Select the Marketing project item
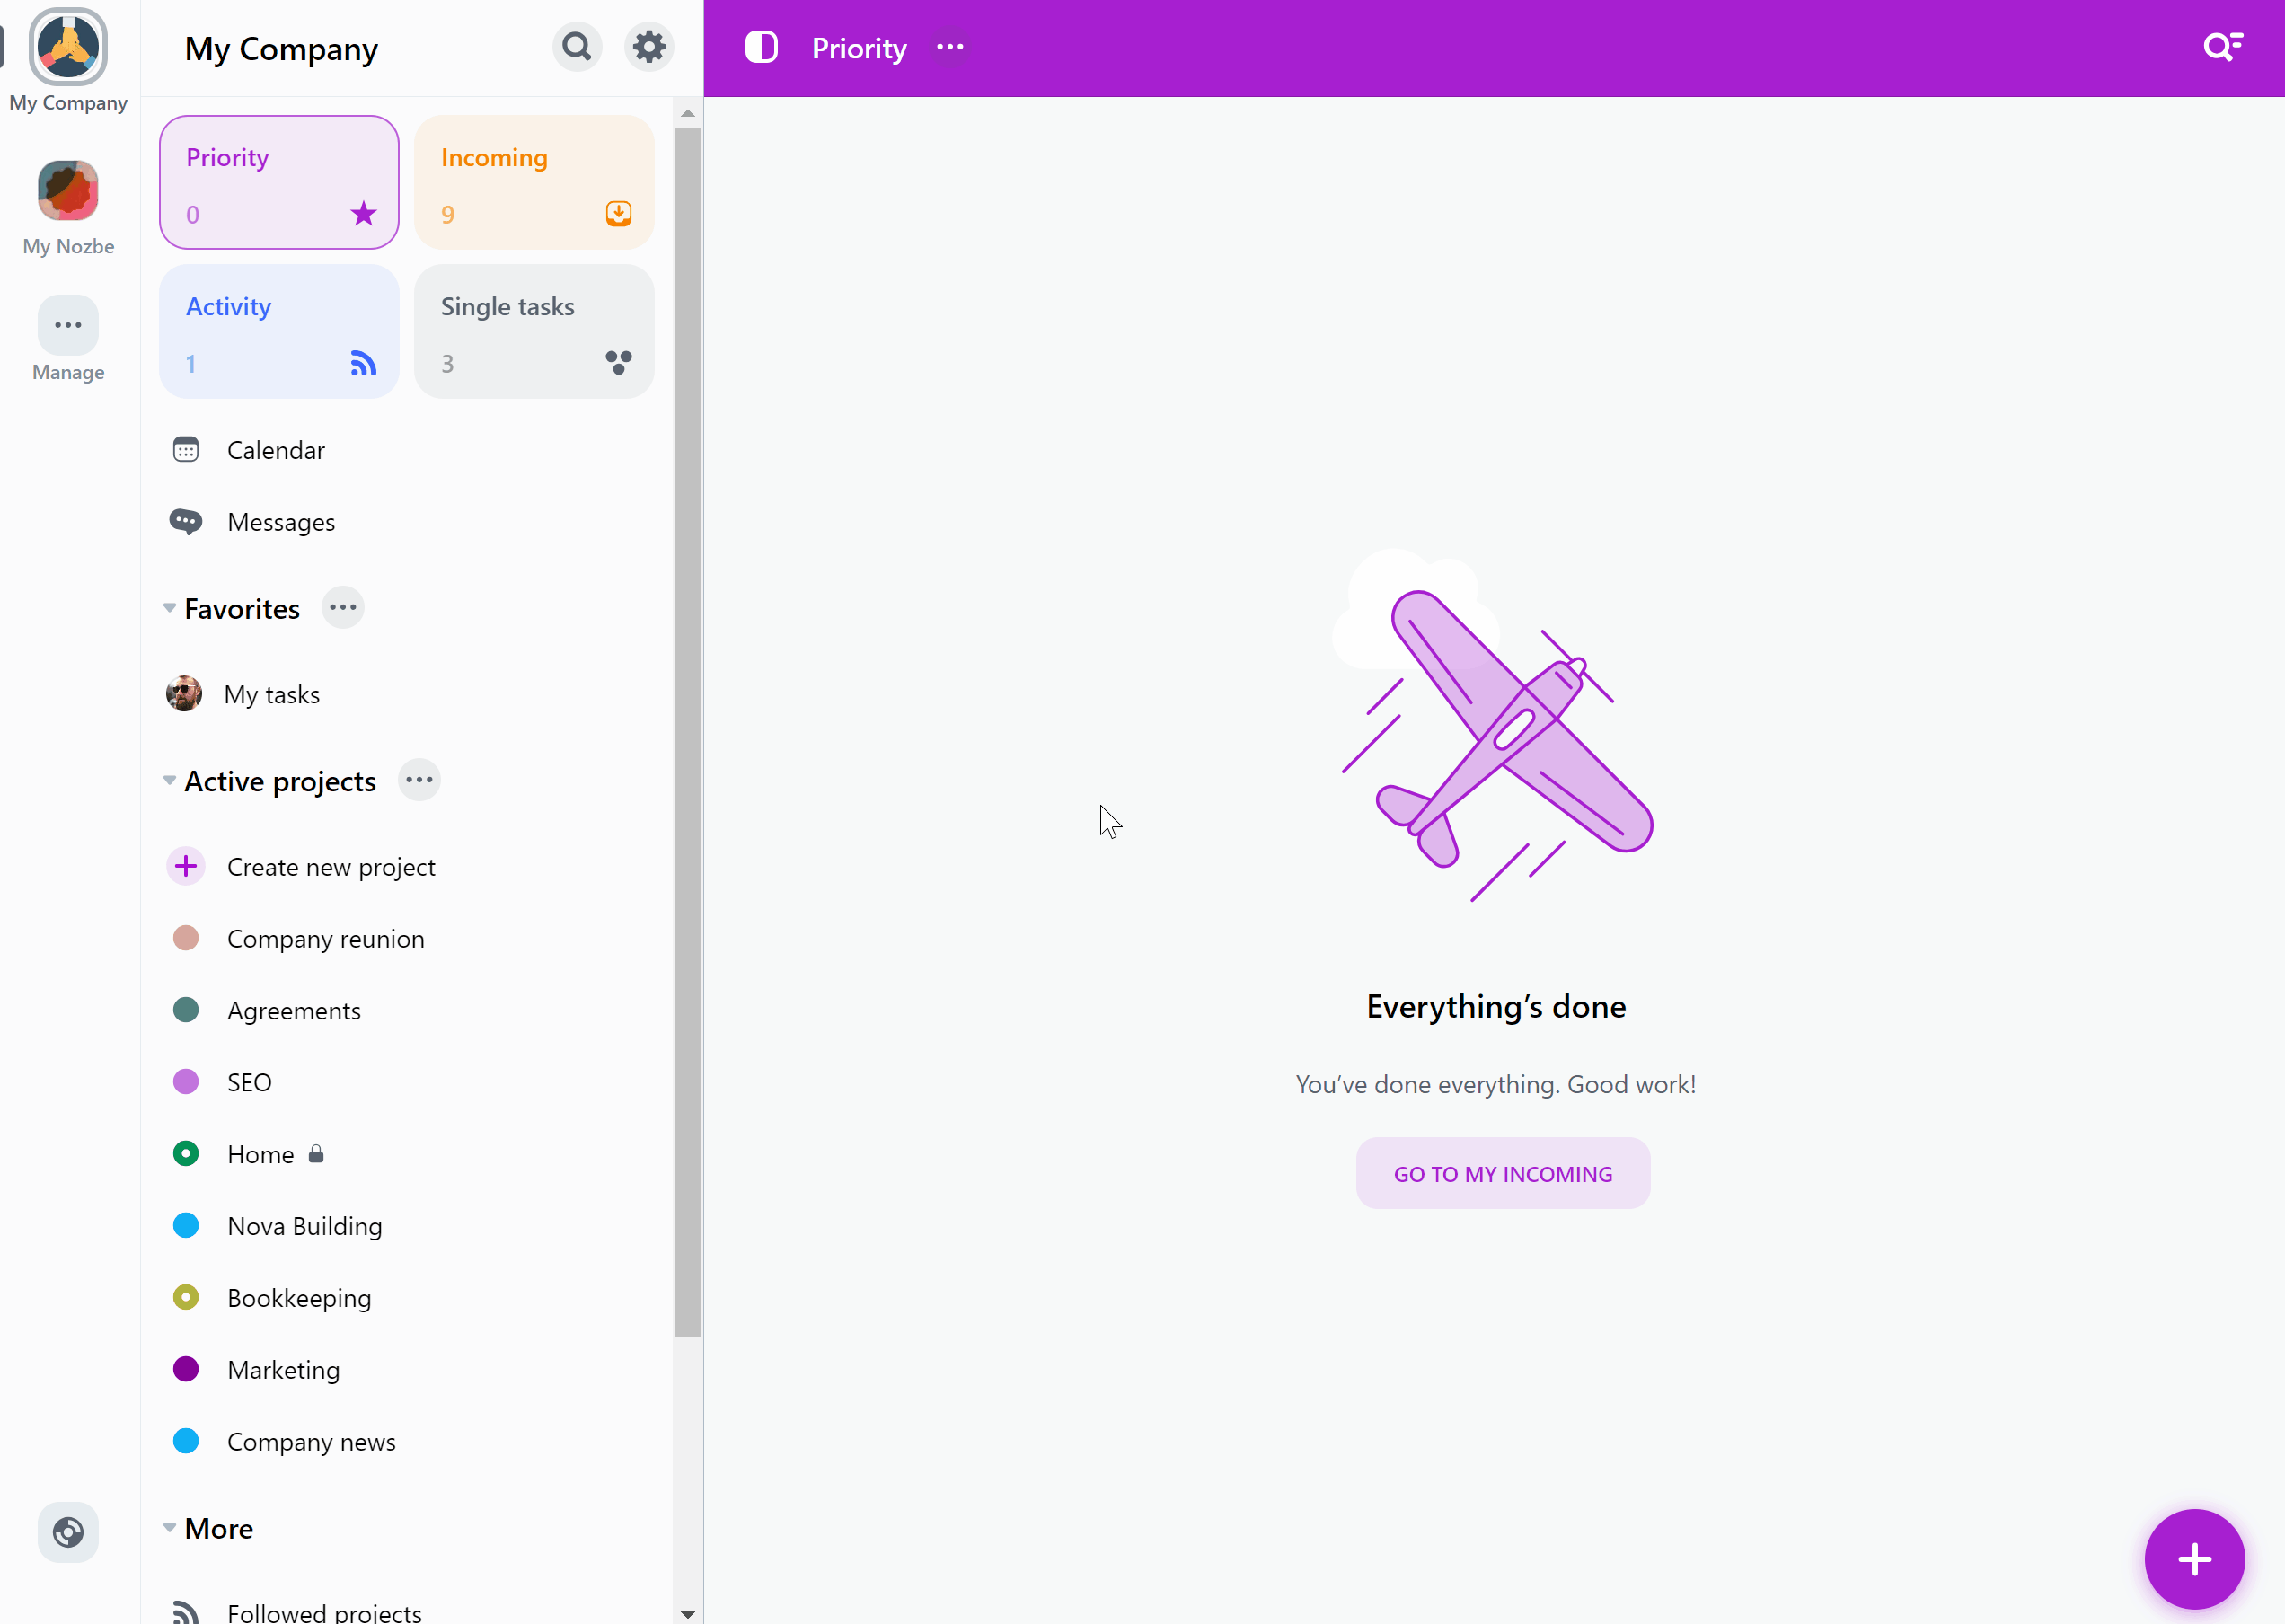This screenshot has width=2285, height=1624. click(281, 1369)
